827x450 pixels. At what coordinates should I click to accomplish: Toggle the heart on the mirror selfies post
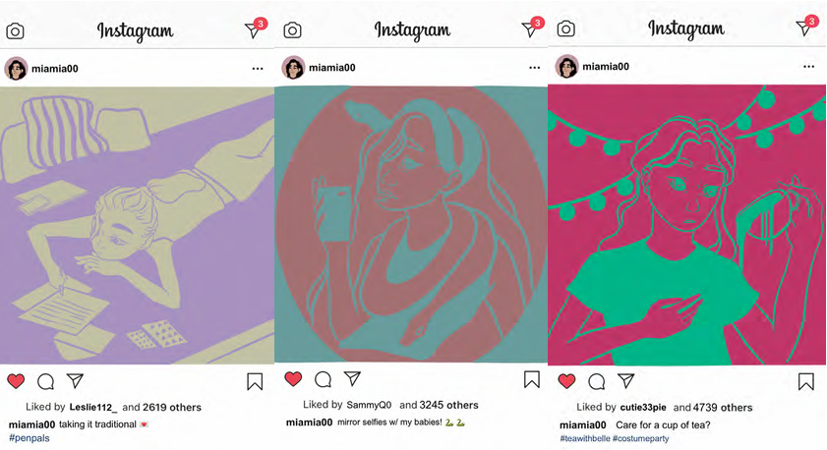[293, 378]
